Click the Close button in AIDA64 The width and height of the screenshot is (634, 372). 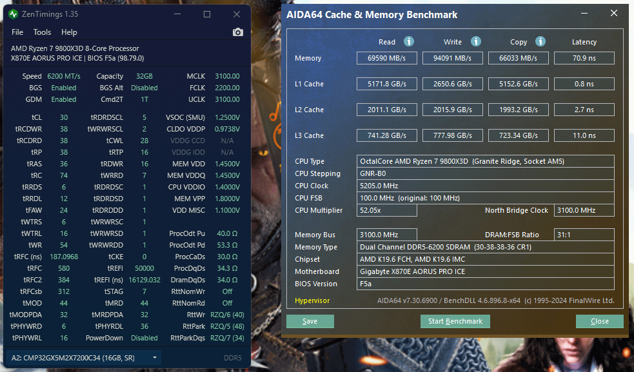click(600, 322)
